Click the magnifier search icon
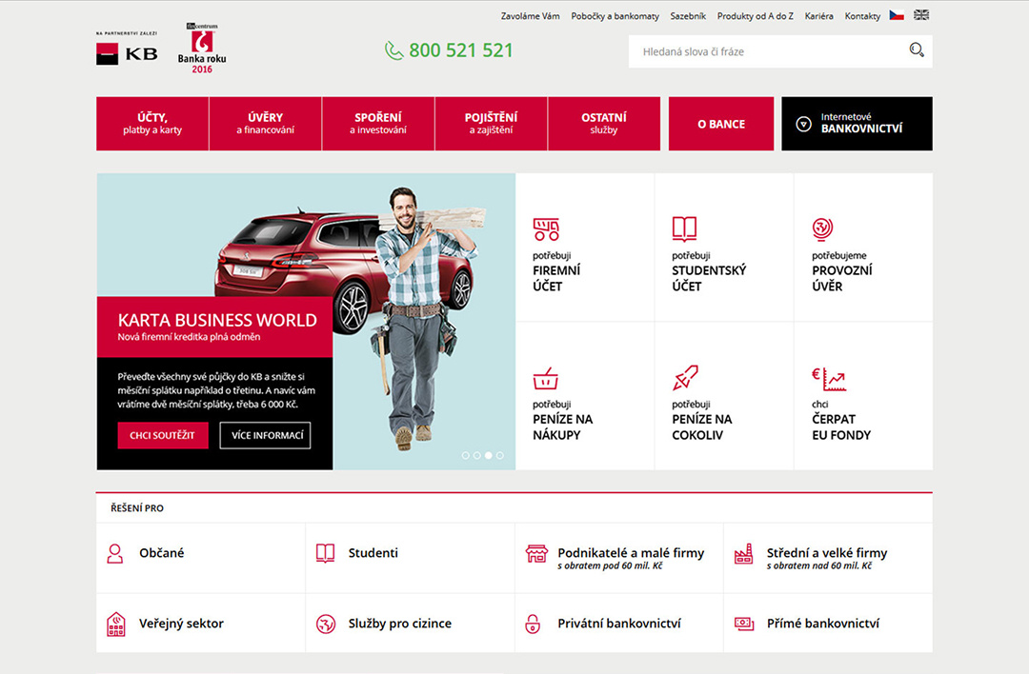This screenshot has width=1029, height=674. (x=917, y=50)
